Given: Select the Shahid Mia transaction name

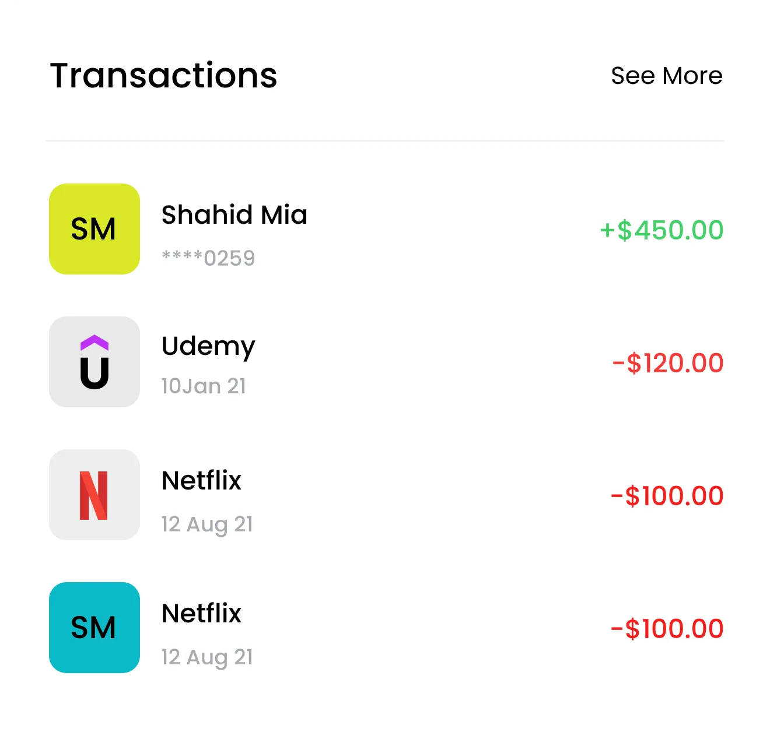Looking at the screenshot, I should 234,215.
